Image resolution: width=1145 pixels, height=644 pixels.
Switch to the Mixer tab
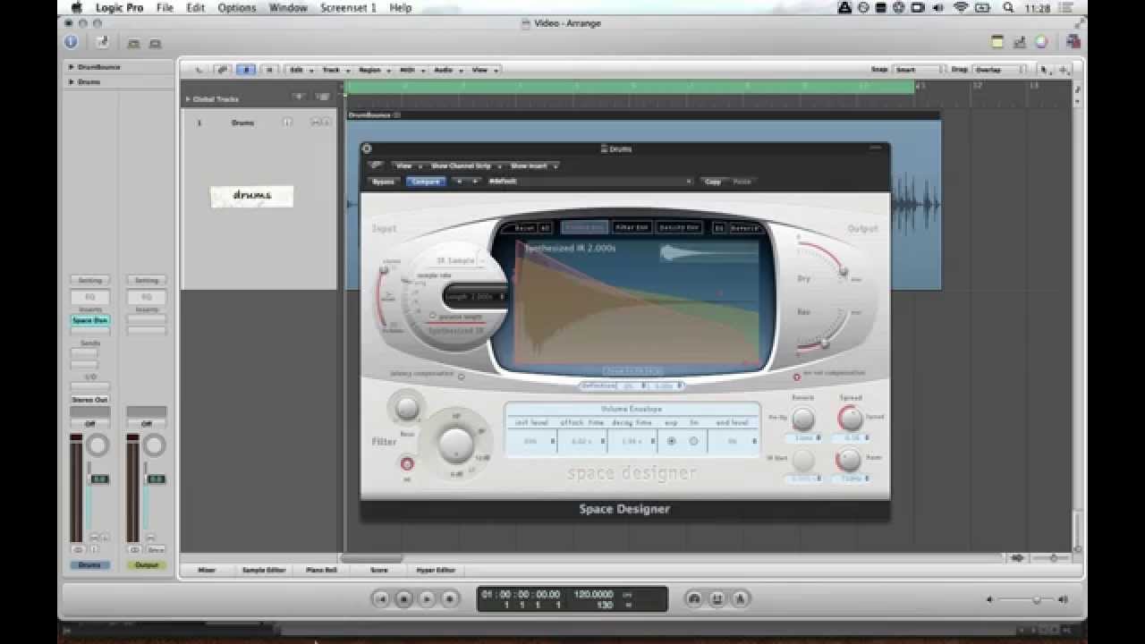coord(207,570)
